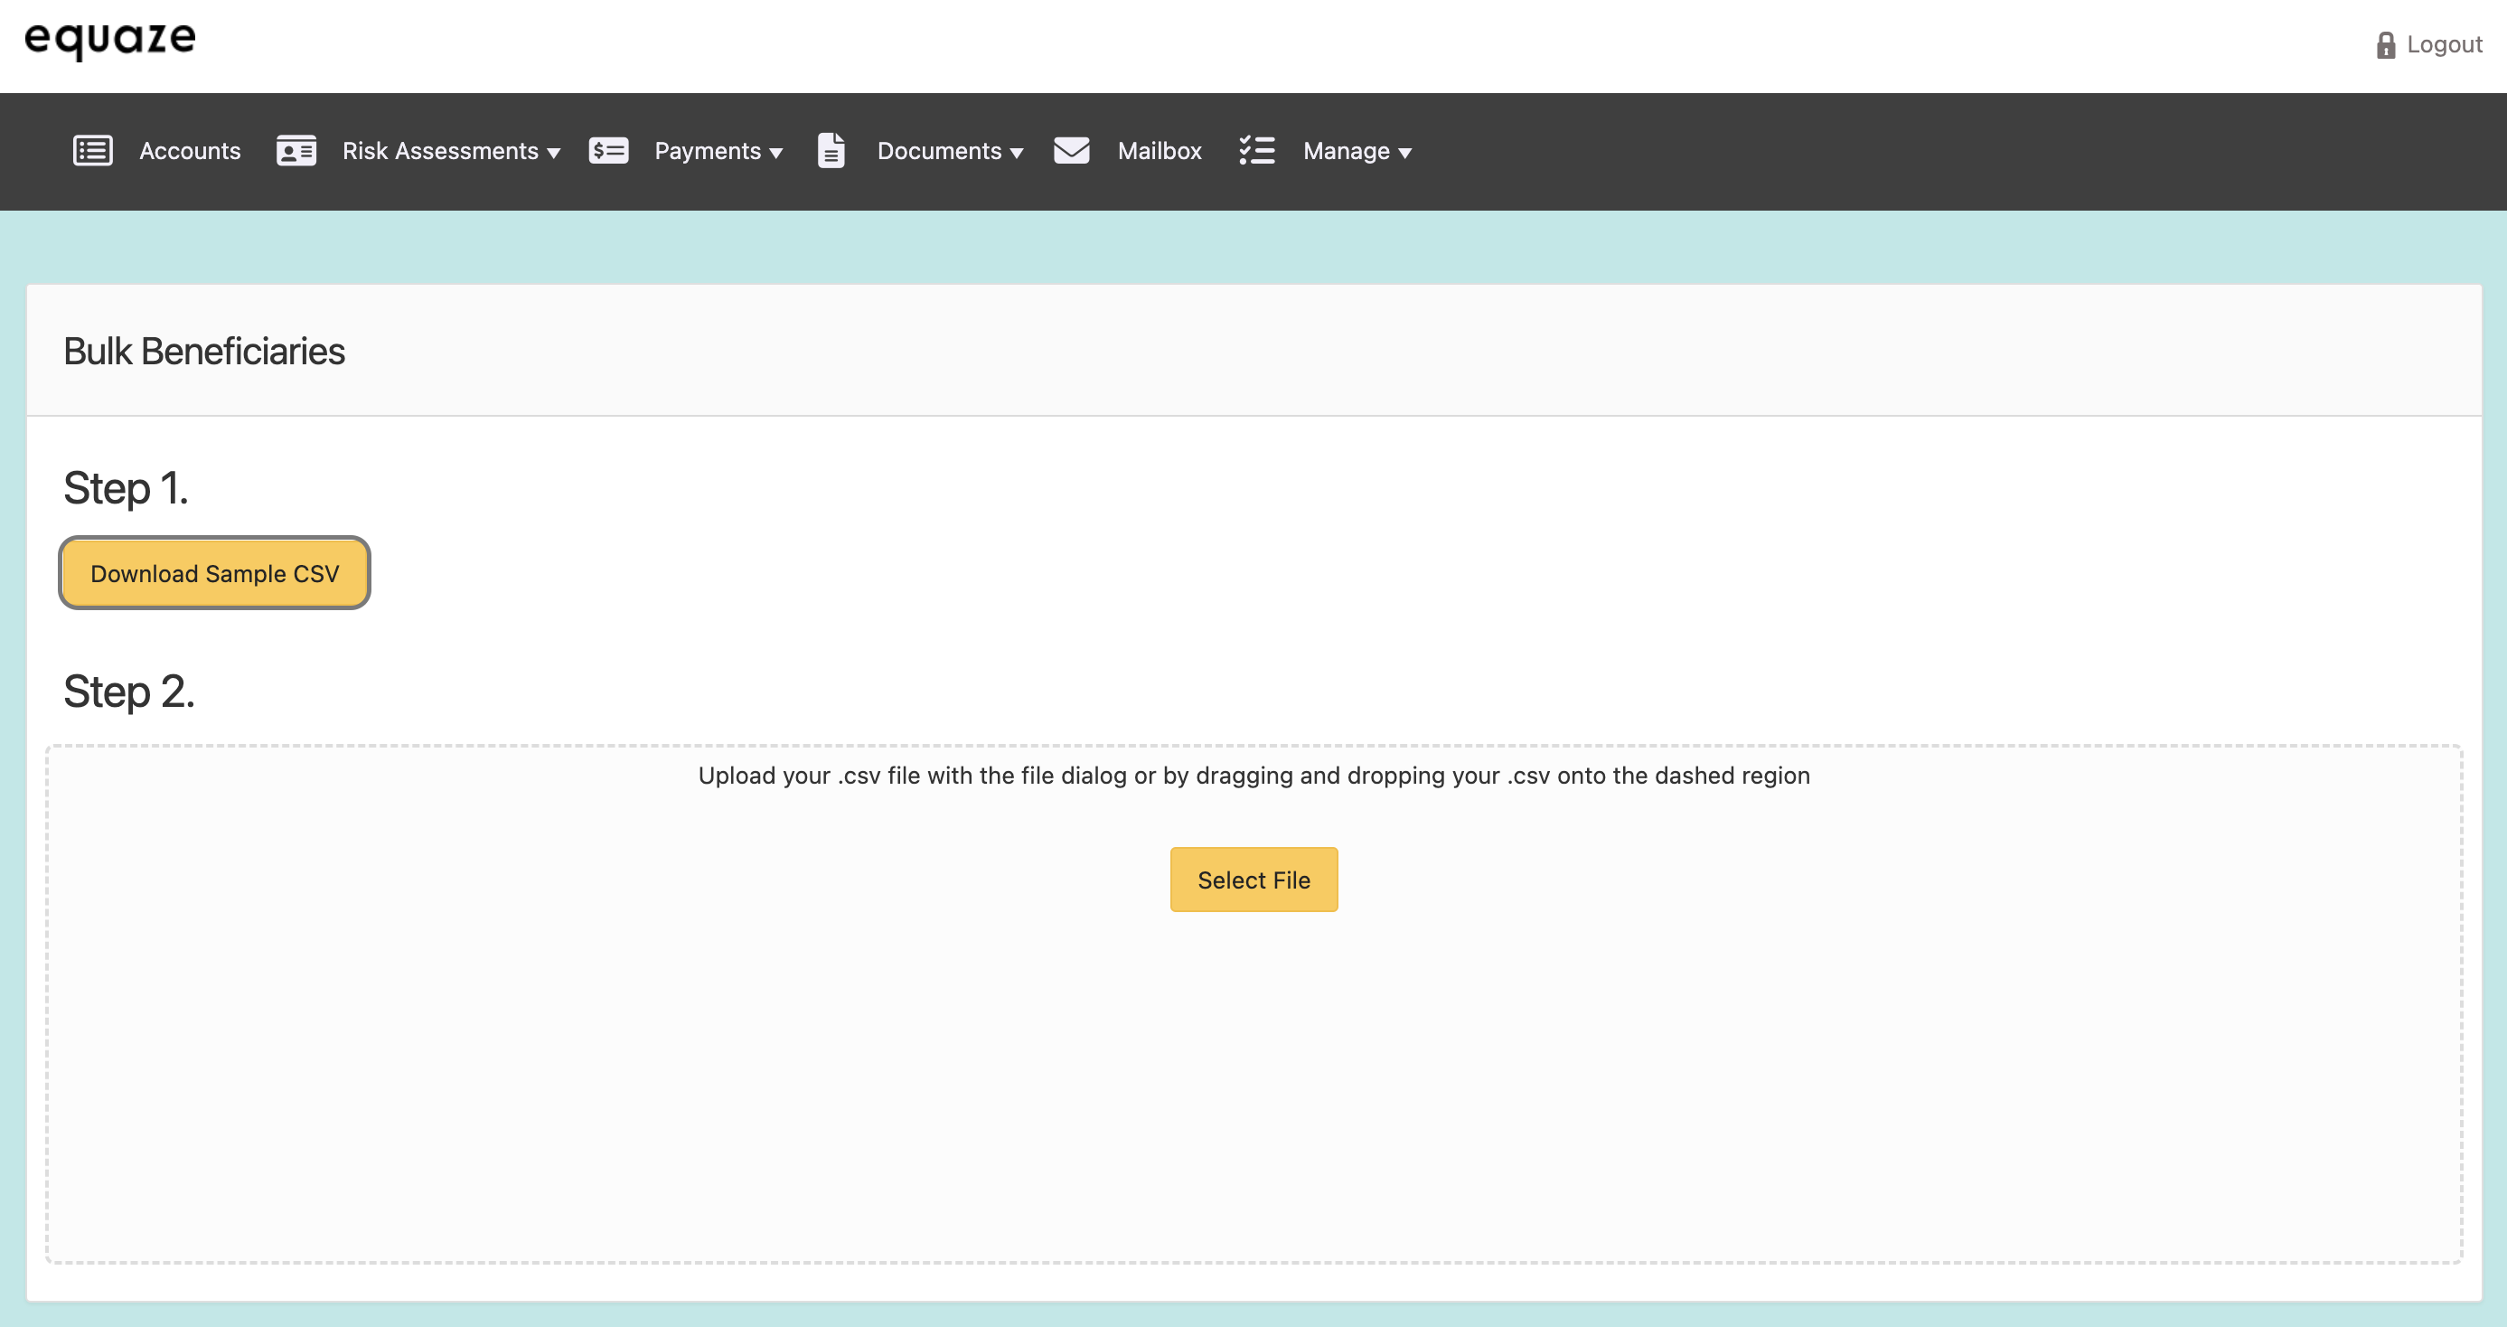Screen dimensions: 2507x1327
Task: Click the Documents file icon
Action: click(831, 151)
